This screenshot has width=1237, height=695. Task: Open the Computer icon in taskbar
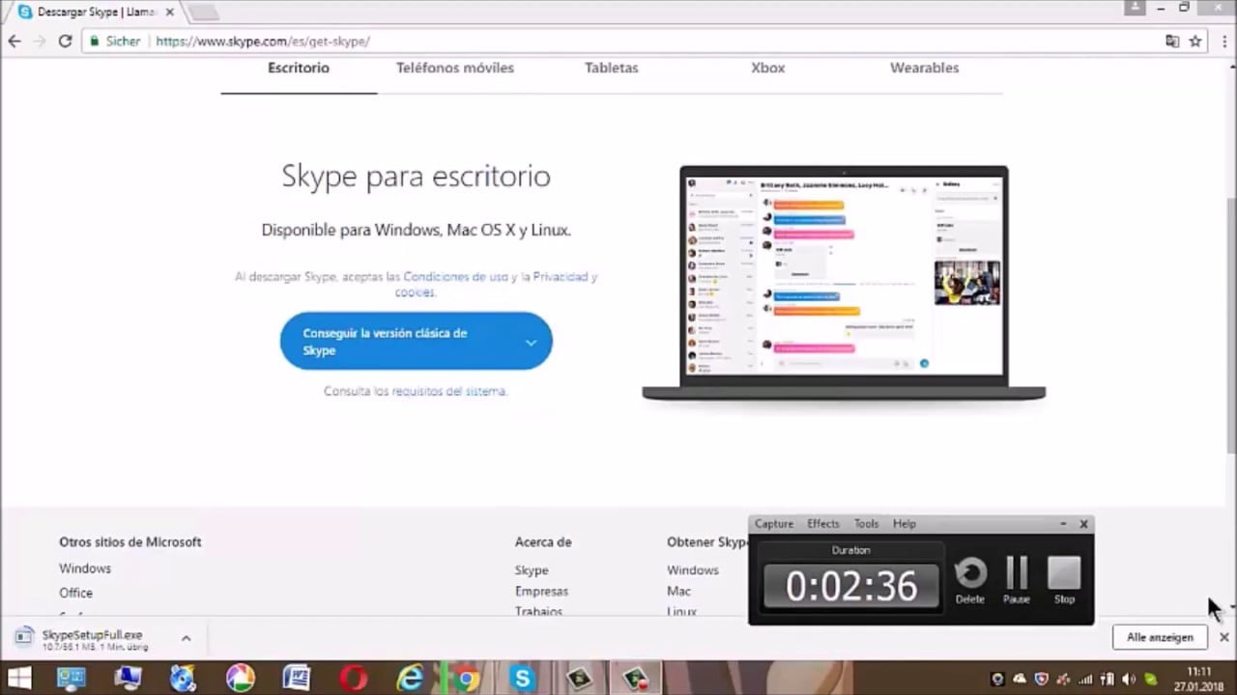(x=128, y=678)
